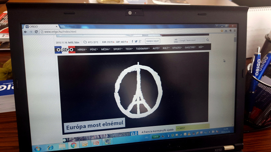271x152 pixels.
Task: Launch Internet Explorer from the taskbar
Action: 50,148
